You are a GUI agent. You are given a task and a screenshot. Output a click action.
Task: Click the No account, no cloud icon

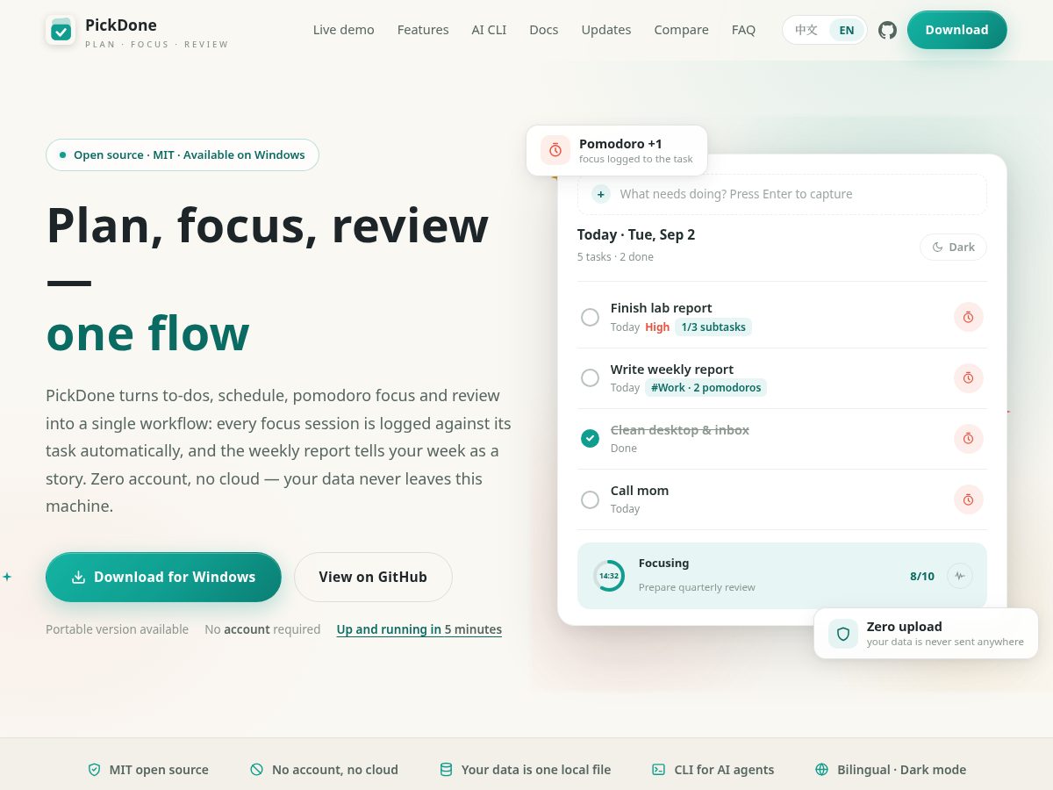(x=256, y=769)
